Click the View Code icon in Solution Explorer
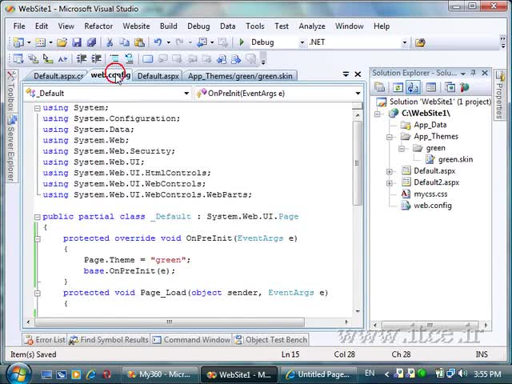 pos(431,87)
